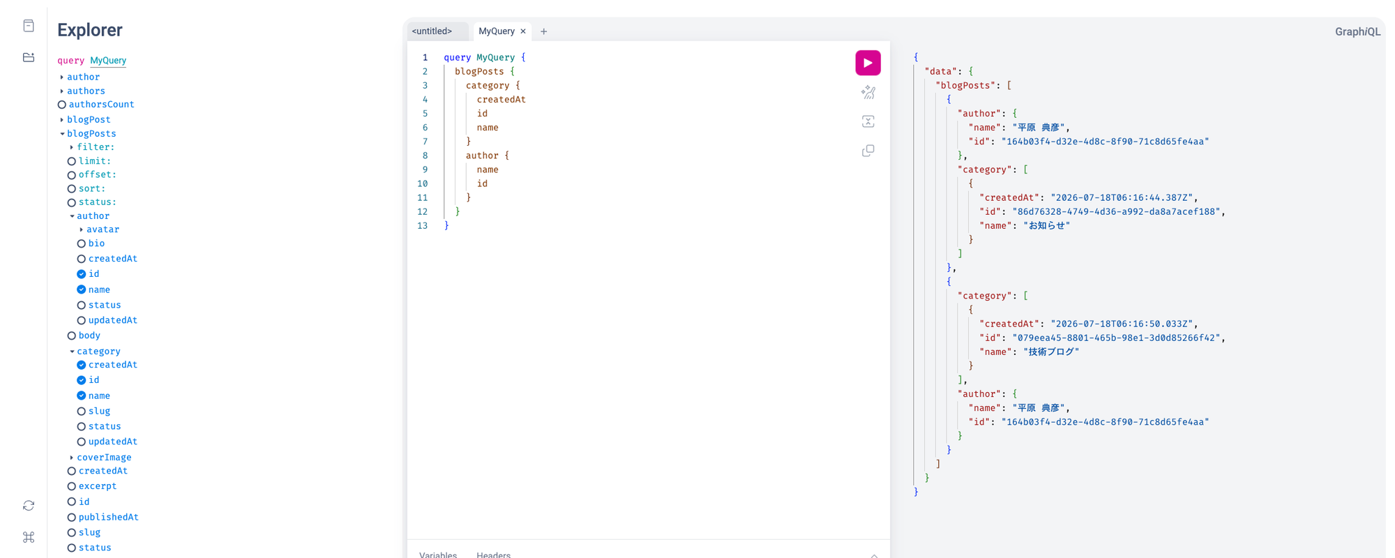Screen dimensions: 1395x558
Task: Collapse the blogPosts field
Action: pyautogui.click(x=62, y=134)
